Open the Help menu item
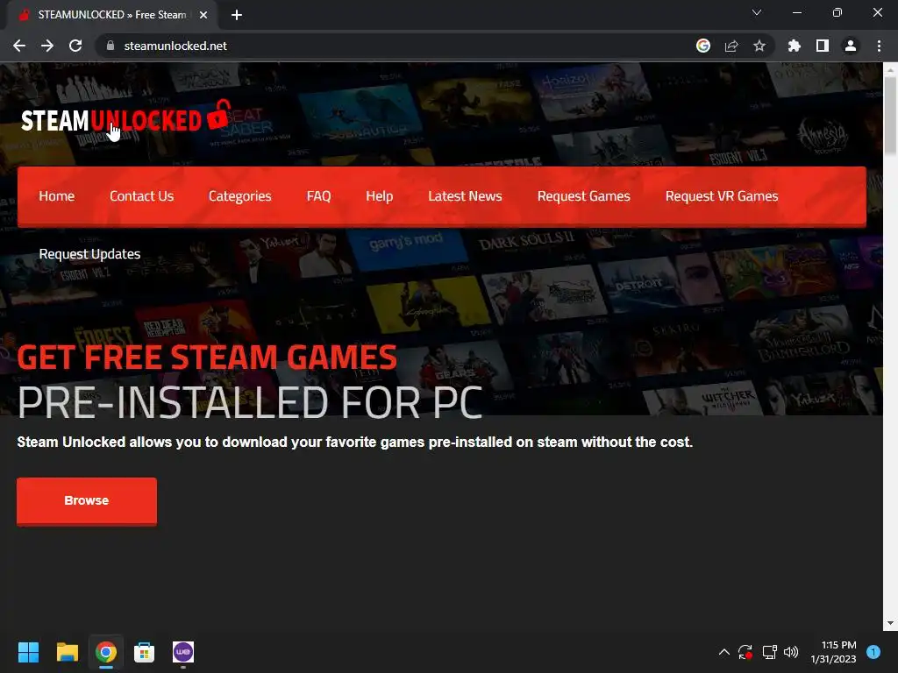 point(379,196)
